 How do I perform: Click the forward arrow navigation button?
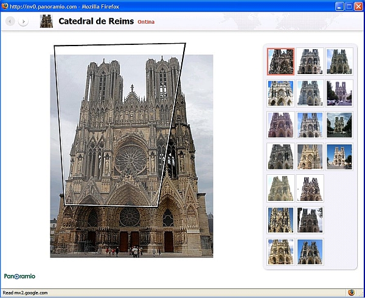(23, 21)
